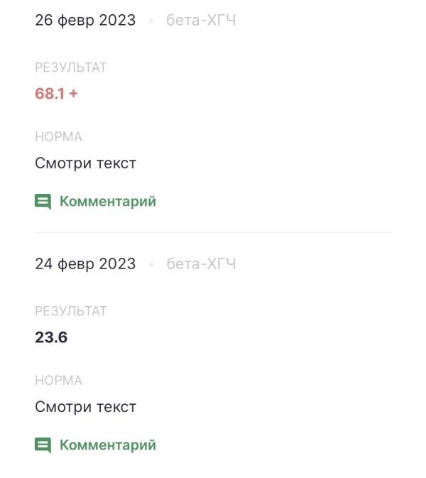
Task: Tap the бета-ХГЧ label beside 26 февр 2023
Action: tap(201, 21)
